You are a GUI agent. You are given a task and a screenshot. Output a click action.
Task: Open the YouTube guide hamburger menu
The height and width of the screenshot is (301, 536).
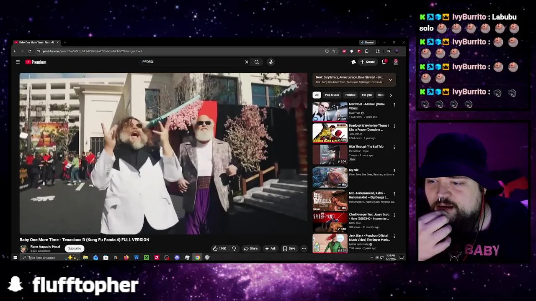click(x=18, y=62)
